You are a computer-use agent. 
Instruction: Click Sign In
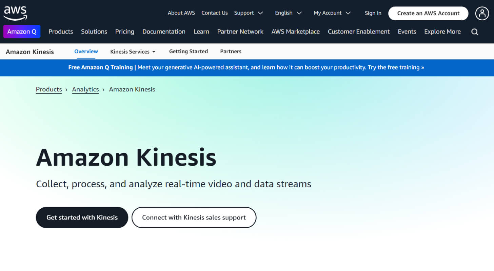click(373, 13)
